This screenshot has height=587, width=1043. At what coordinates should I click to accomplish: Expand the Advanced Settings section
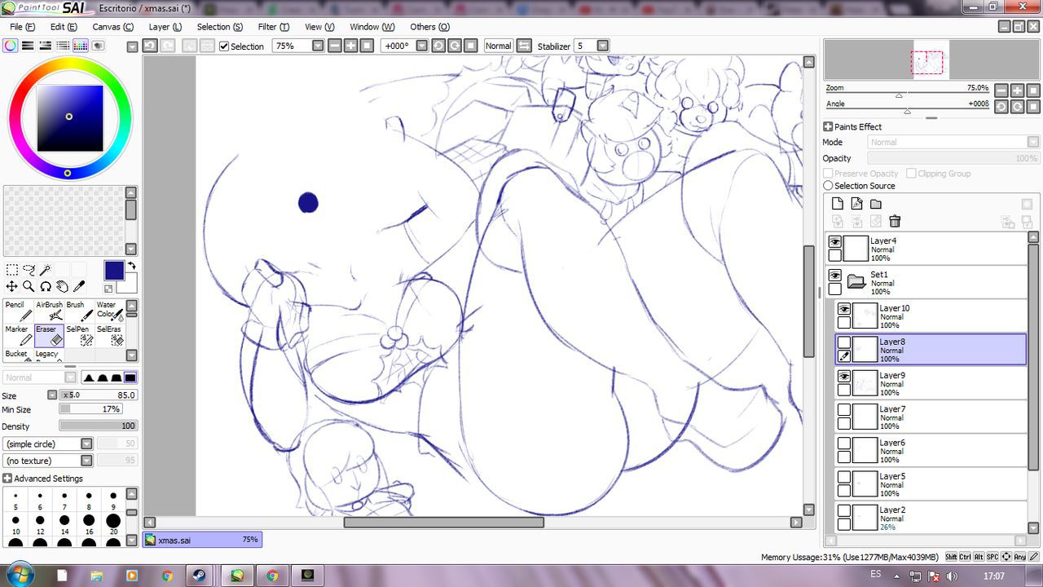click(x=7, y=479)
